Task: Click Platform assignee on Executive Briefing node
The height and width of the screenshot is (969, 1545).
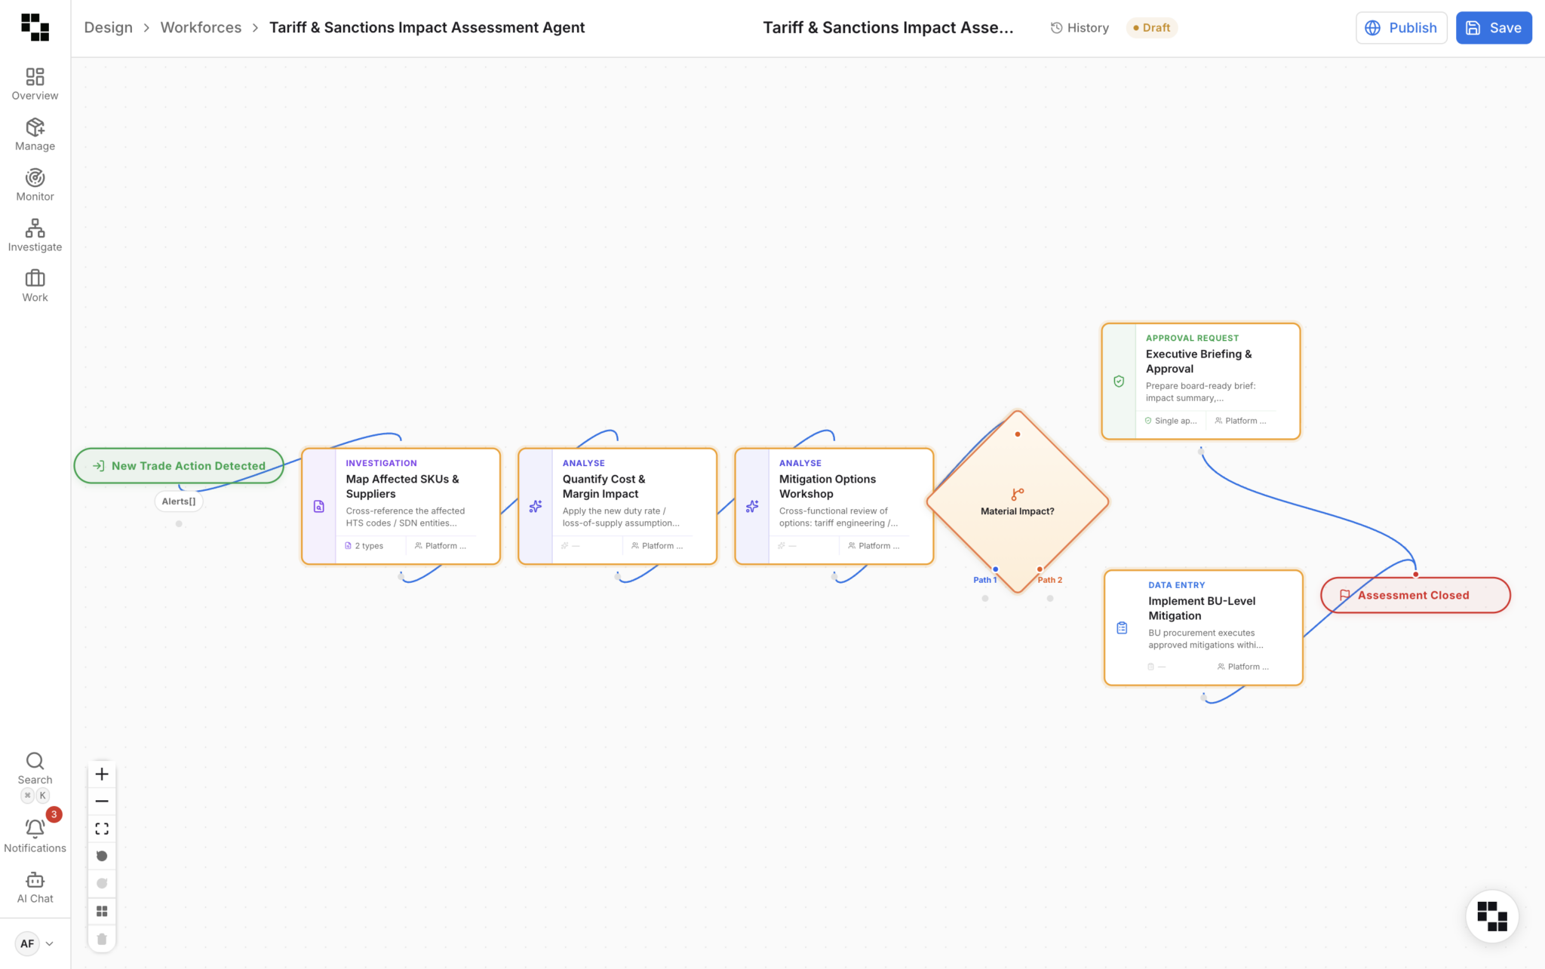Action: (x=1240, y=420)
